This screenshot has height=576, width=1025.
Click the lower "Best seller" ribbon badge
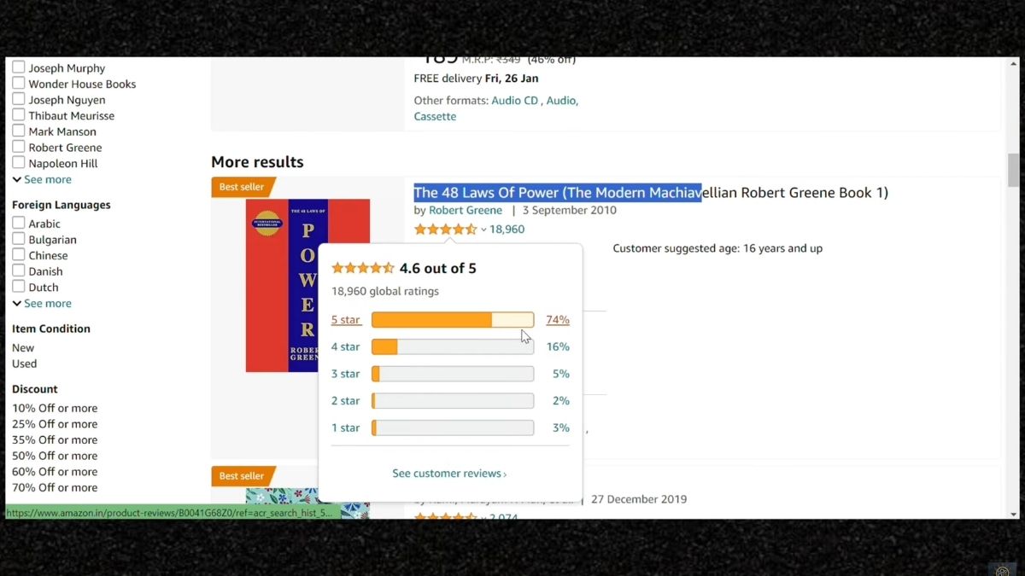pos(242,476)
